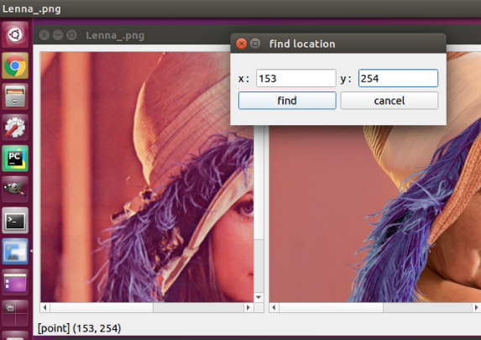Close the find location dialog
481x340 pixels.
point(242,44)
